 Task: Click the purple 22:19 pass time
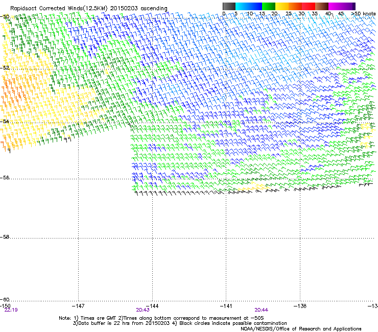pos(11,310)
